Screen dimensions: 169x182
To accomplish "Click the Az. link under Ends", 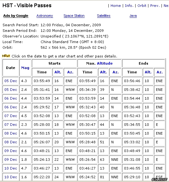I will click(160, 72).
